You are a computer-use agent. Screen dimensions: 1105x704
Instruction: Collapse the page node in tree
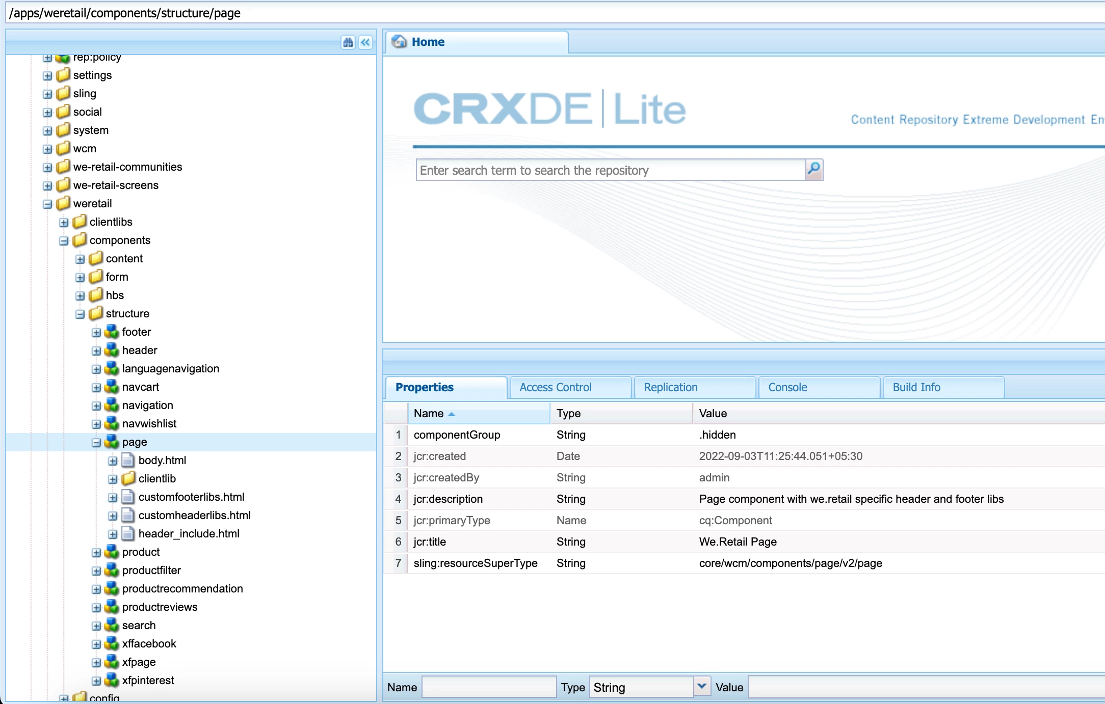click(96, 443)
